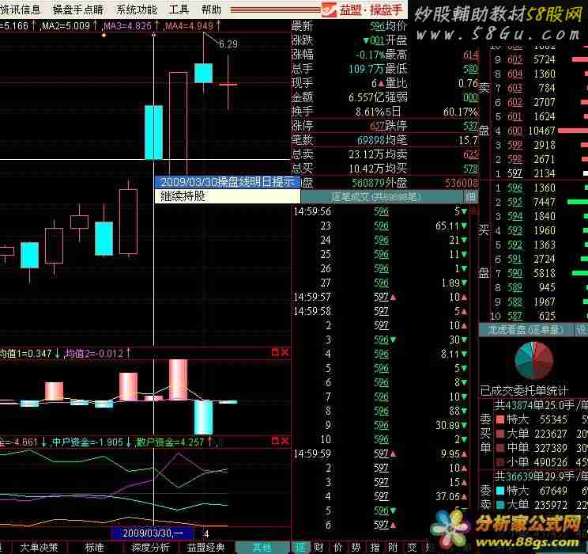Click the 涨幅 -0.17% value

pos(370,55)
